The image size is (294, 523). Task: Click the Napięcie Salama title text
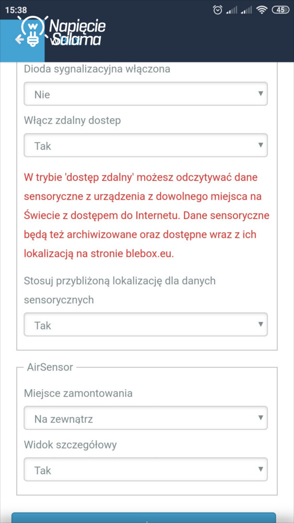[x=77, y=32]
